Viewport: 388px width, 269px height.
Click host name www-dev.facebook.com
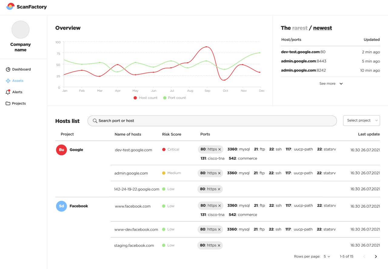(x=136, y=230)
